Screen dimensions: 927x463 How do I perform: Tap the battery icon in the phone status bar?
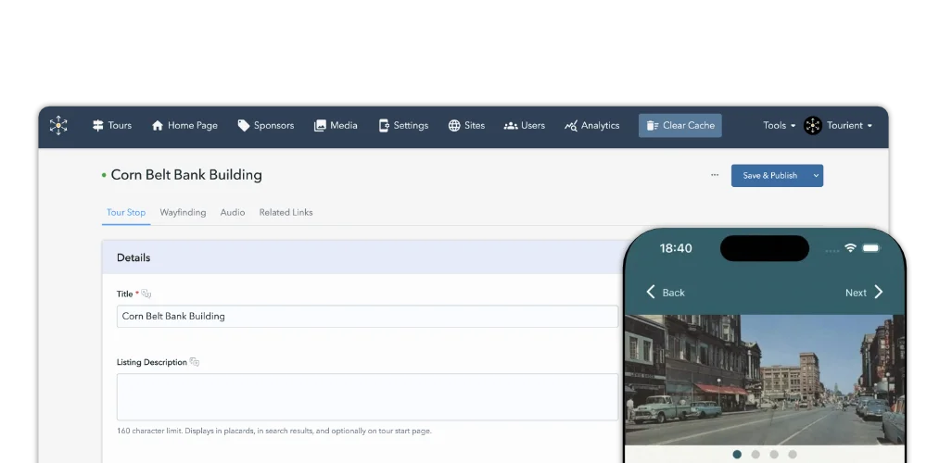click(870, 248)
